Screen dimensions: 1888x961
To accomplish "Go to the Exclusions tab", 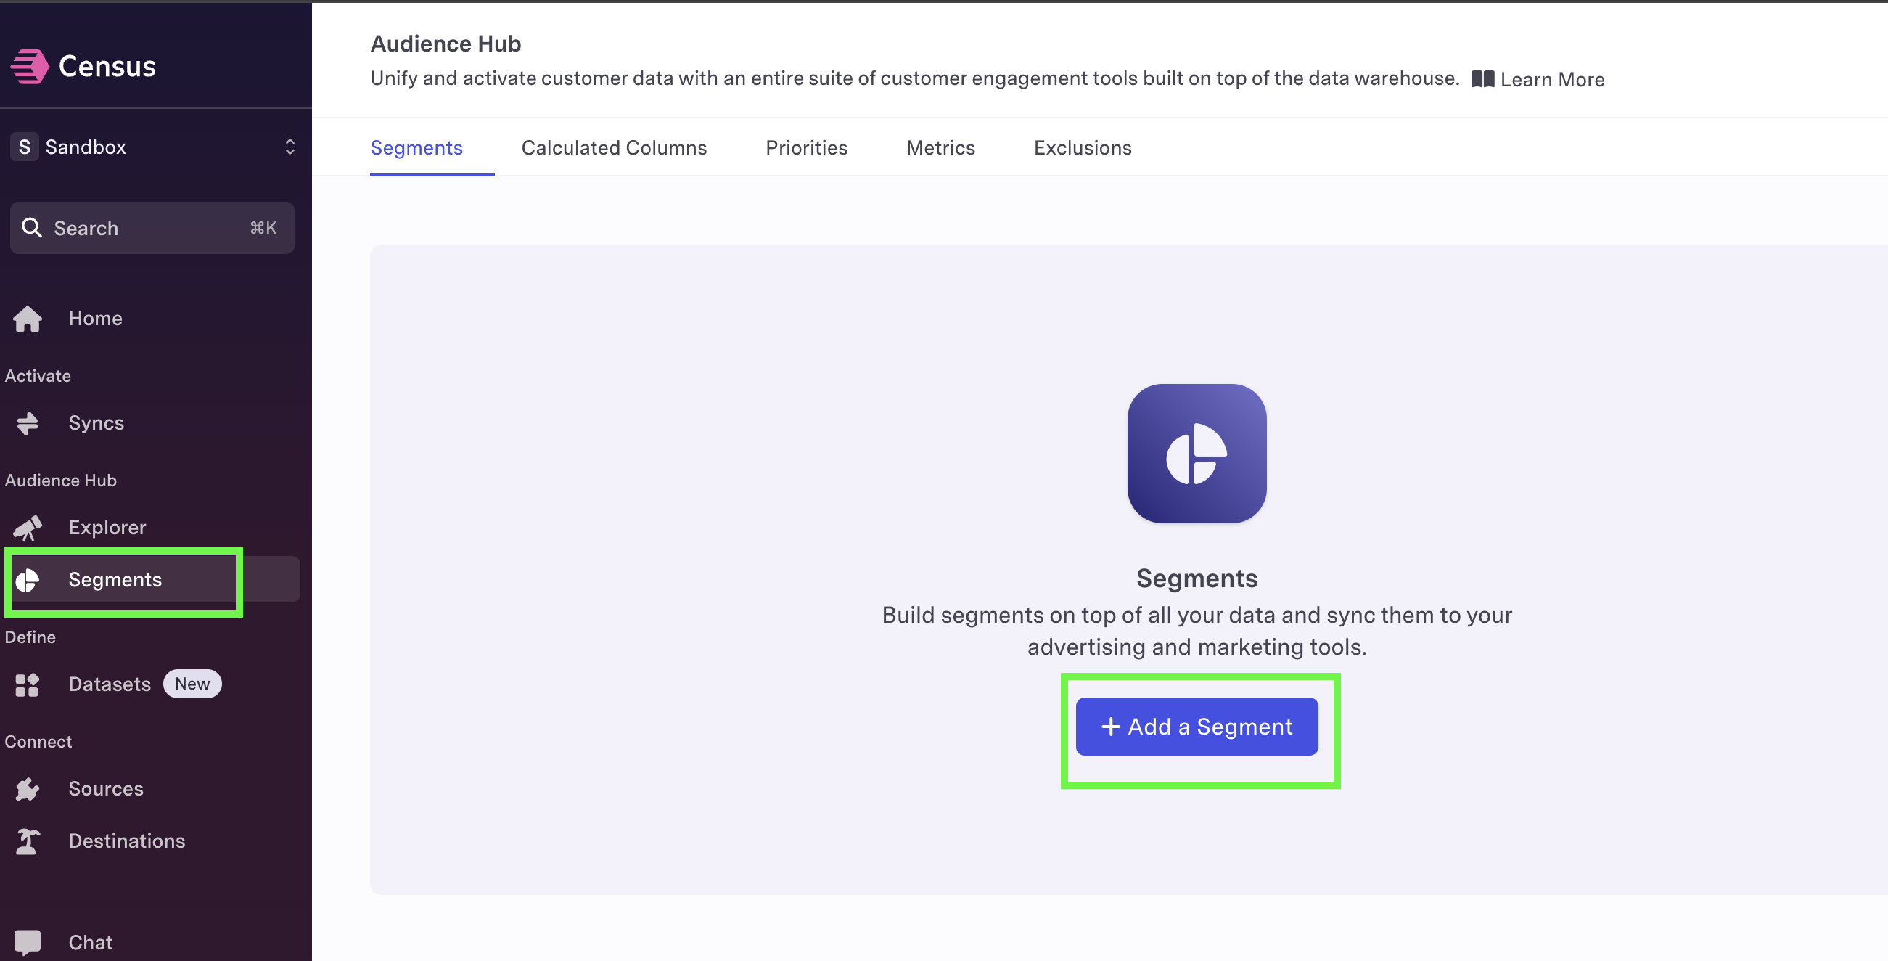I will point(1083,148).
